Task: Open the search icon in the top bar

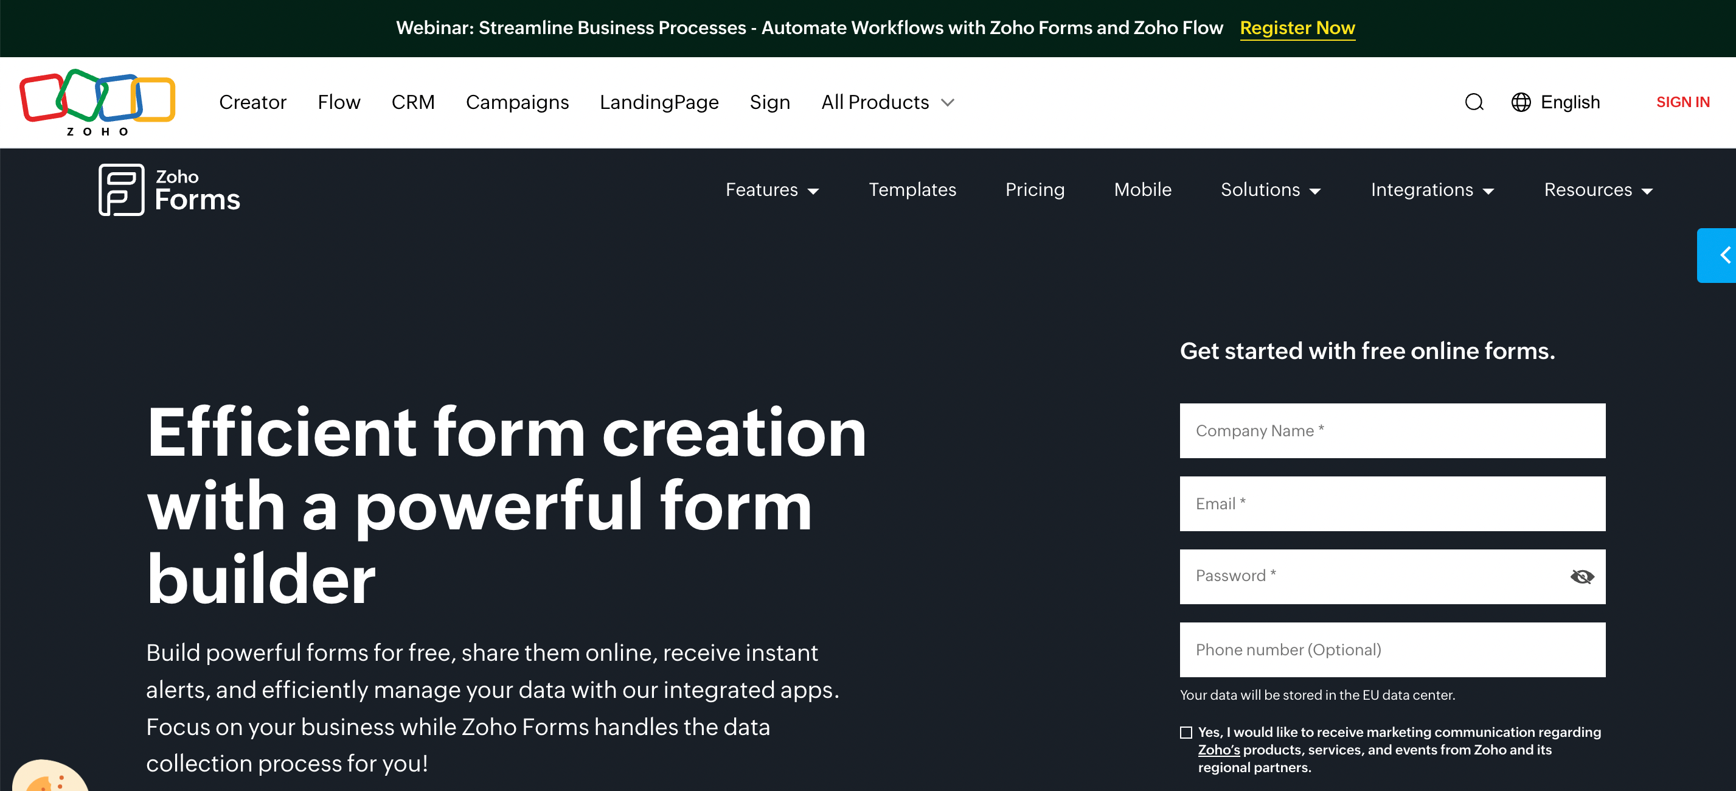Action: 1474,102
